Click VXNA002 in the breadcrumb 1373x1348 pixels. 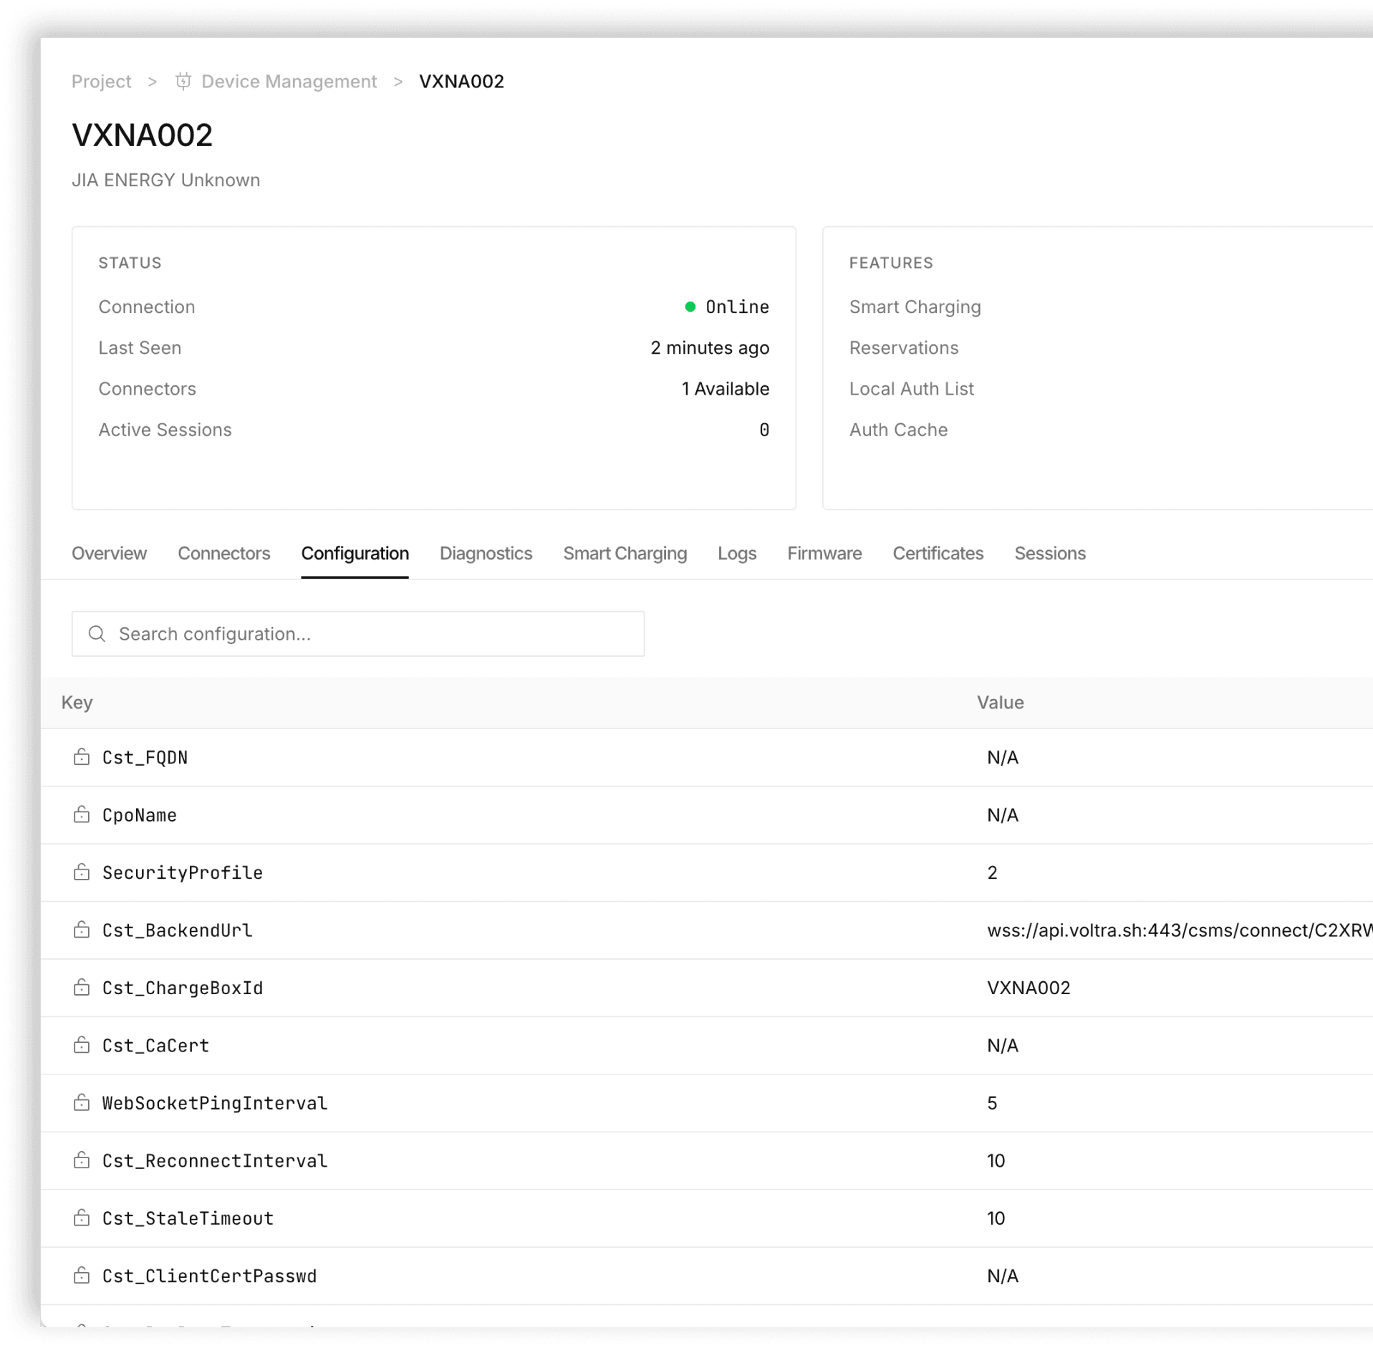[x=461, y=82]
